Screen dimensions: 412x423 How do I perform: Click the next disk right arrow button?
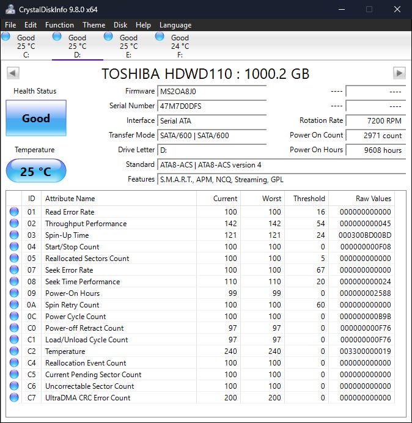point(399,73)
